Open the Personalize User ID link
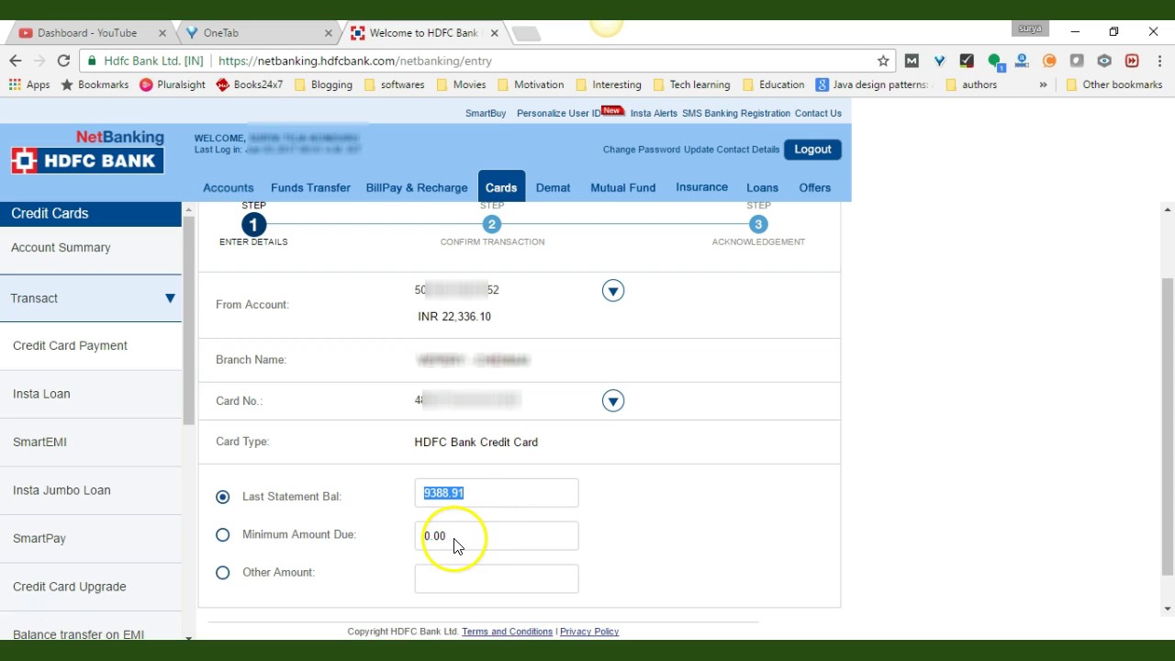The width and height of the screenshot is (1175, 661). tap(558, 113)
